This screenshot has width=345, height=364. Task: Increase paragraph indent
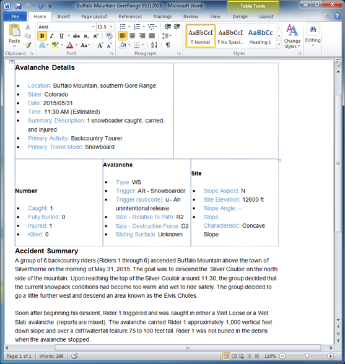pyautogui.click(x=177, y=27)
